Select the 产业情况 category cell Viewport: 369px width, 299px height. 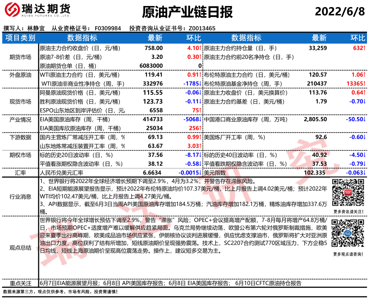(x=20, y=120)
